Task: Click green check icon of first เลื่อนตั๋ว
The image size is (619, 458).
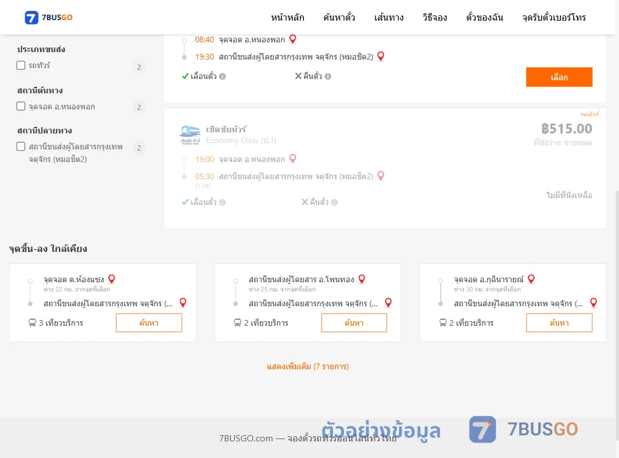Action: (x=185, y=76)
